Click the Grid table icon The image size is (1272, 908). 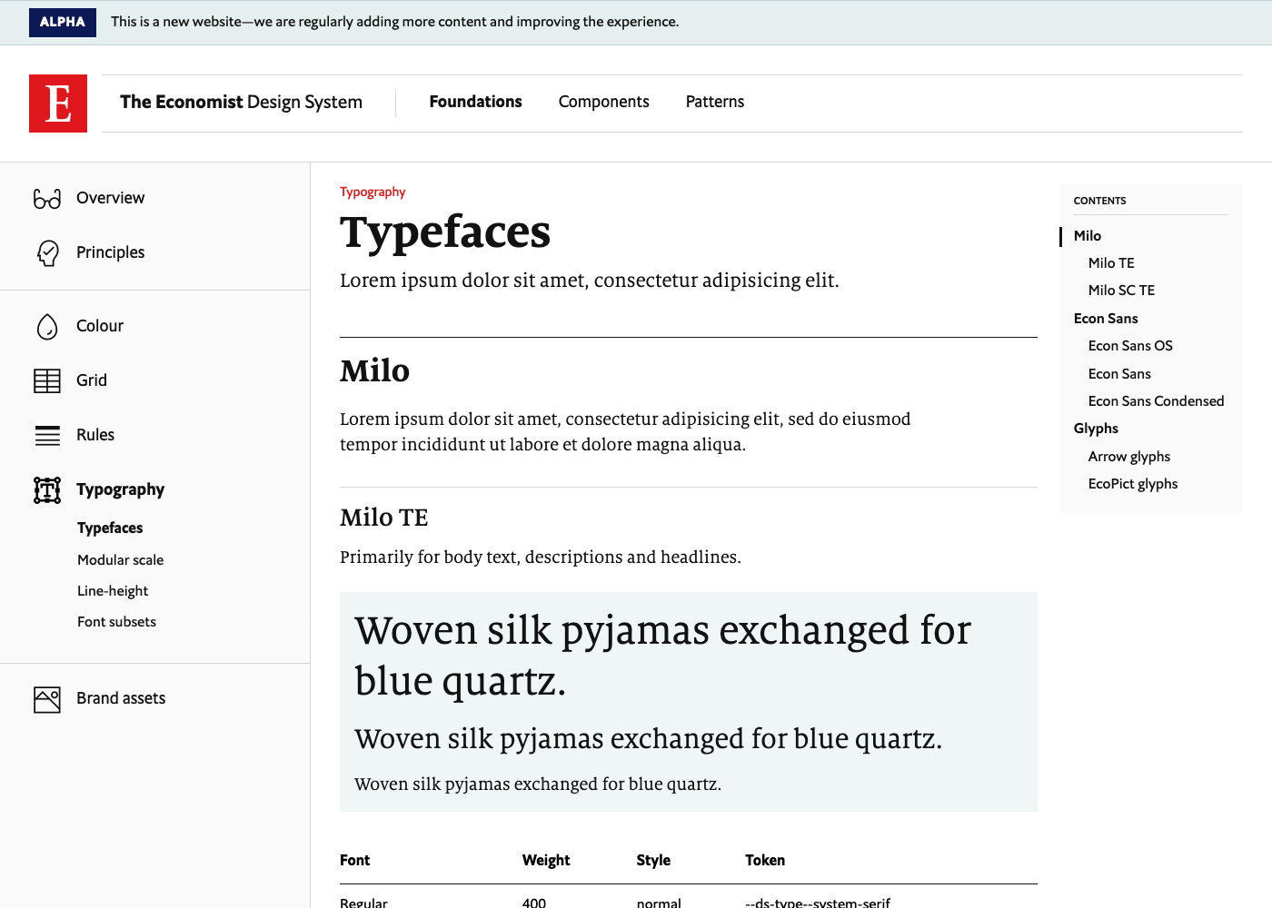47,380
